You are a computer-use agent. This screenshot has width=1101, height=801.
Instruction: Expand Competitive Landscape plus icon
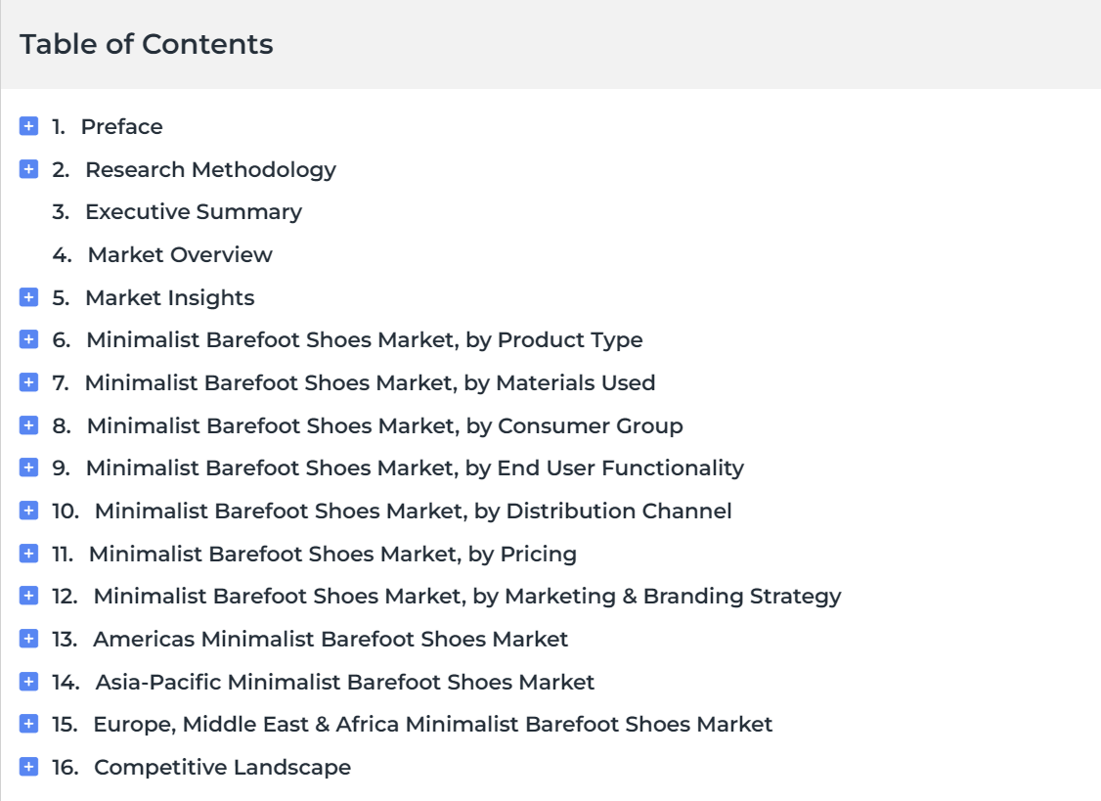[28, 767]
